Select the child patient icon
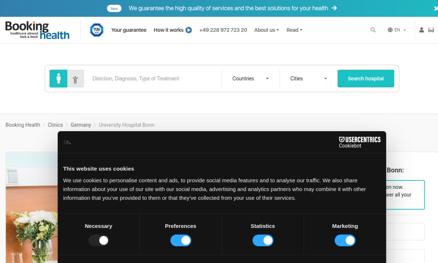Screen dimensions: 438x263 (x=76, y=78)
